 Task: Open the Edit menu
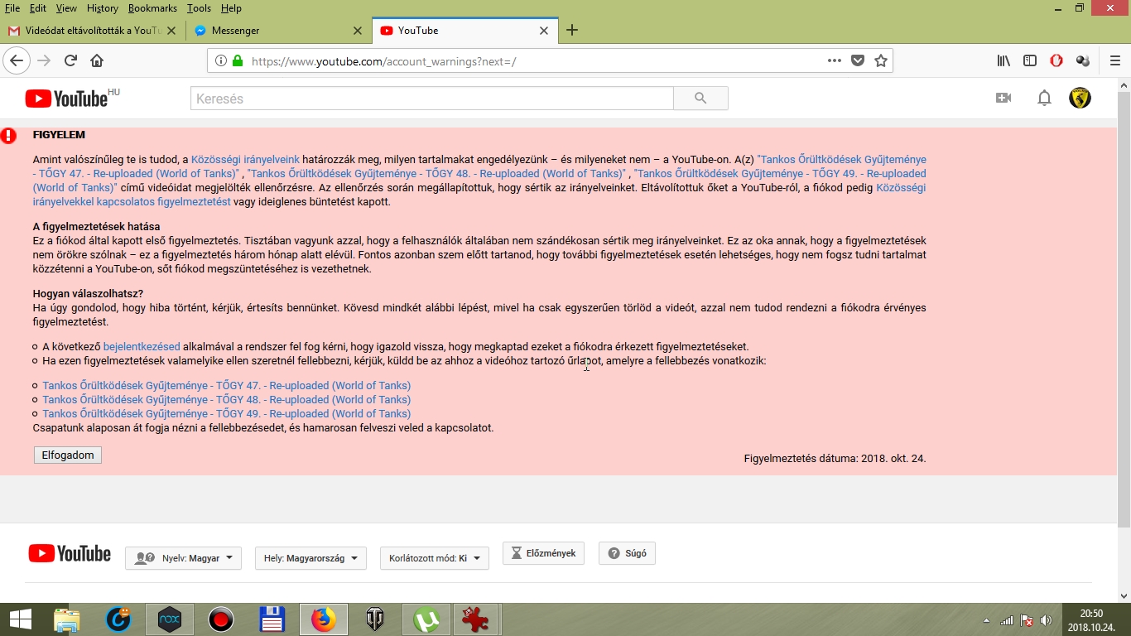click(38, 8)
